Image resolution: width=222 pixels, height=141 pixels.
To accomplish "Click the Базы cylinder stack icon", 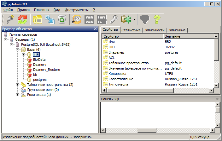I will click(23, 50).
